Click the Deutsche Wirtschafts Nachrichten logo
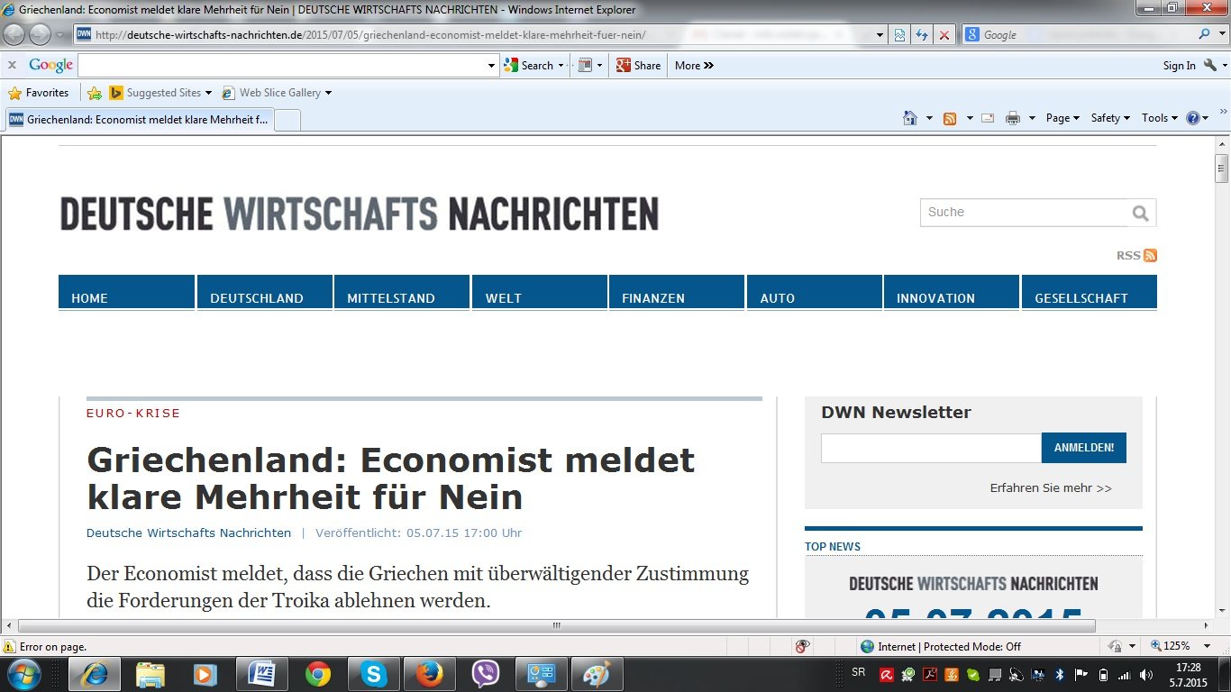1231x692 pixels. 360,214
